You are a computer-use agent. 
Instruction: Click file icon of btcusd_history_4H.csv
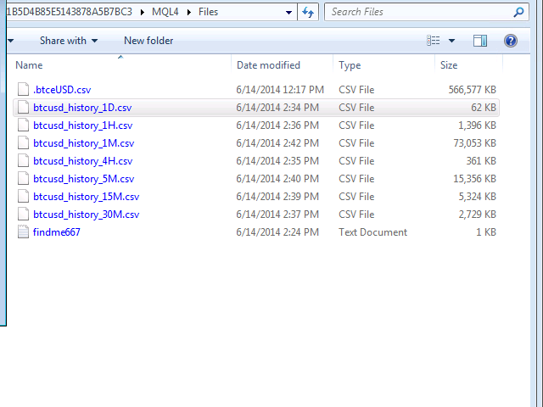point(23,161)
